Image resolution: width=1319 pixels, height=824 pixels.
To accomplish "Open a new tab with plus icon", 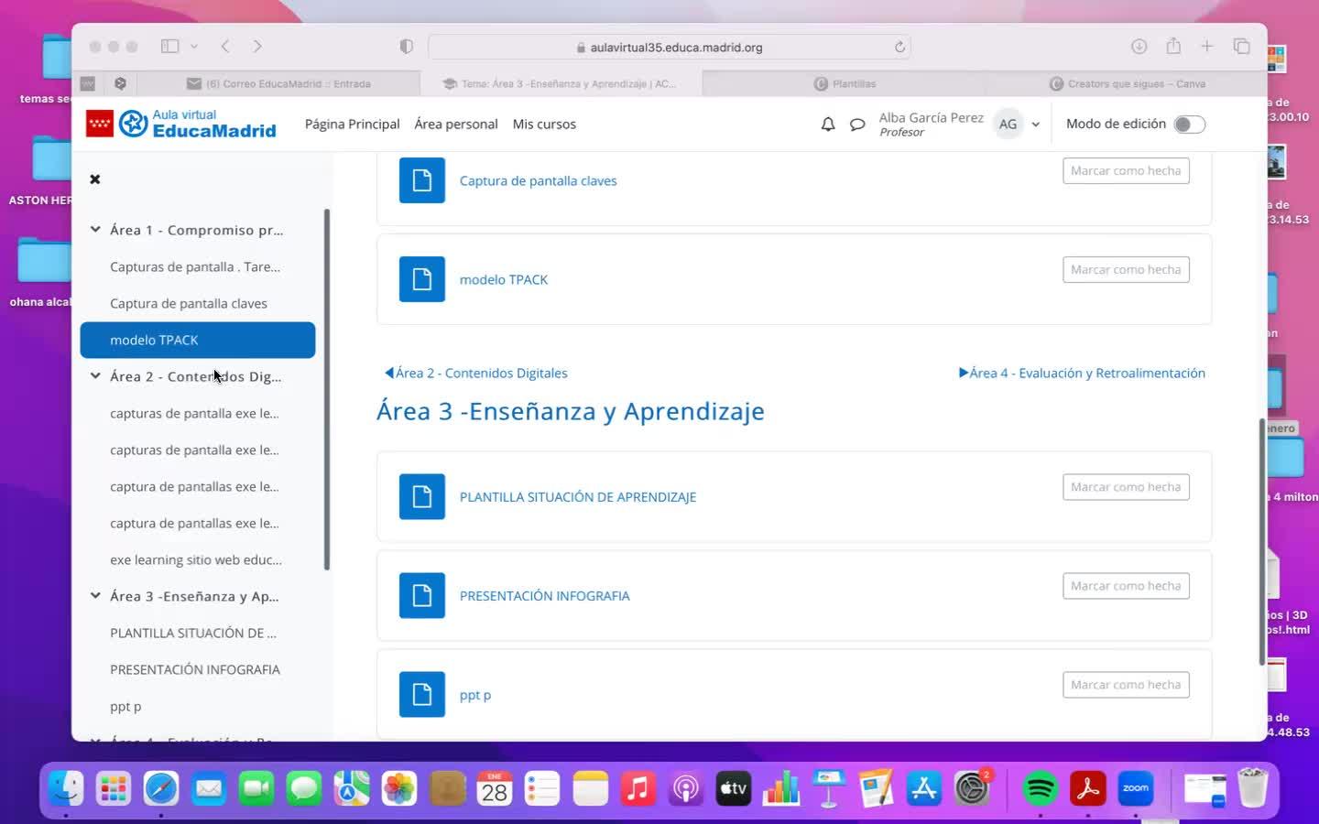I will pyautogui.click(x=1207, y=47).
